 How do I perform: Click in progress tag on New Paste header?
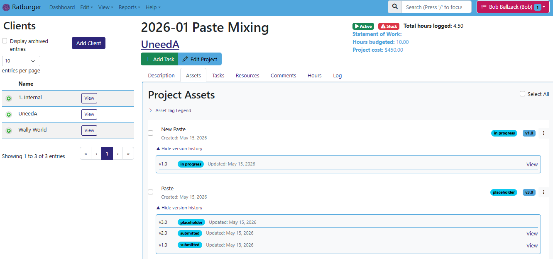coord(504,133)
